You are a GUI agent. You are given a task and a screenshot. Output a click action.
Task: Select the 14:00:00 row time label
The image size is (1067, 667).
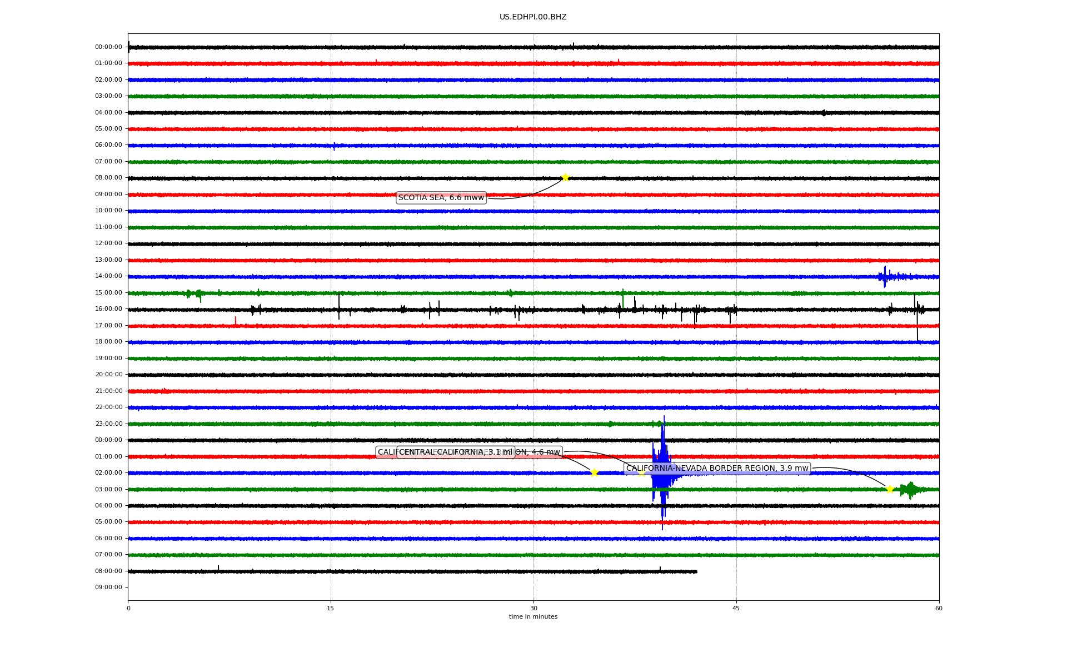click(x=108, y=276)
